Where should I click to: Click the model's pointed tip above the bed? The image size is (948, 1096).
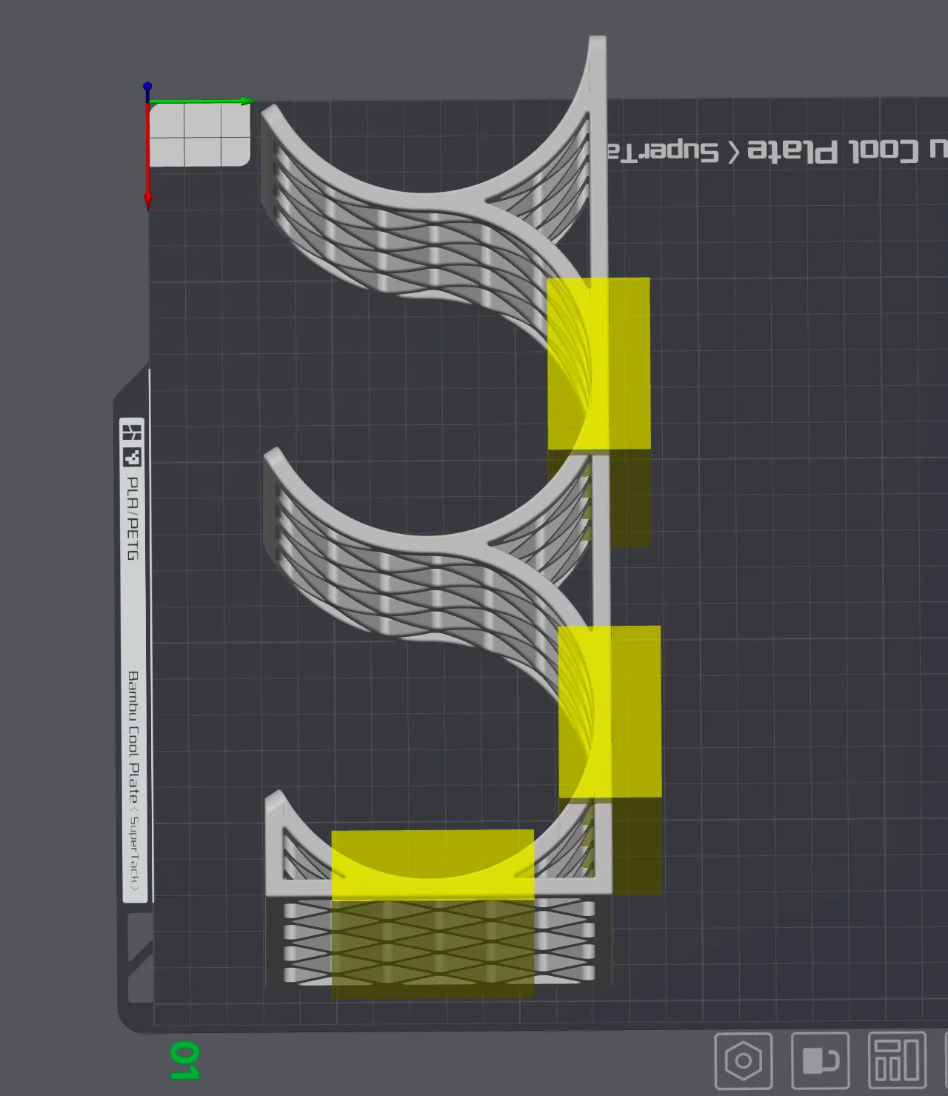click(598, 44)
